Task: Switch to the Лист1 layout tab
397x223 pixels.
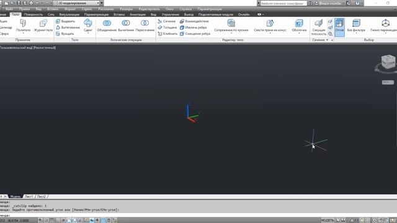Action: click(29, 196)
